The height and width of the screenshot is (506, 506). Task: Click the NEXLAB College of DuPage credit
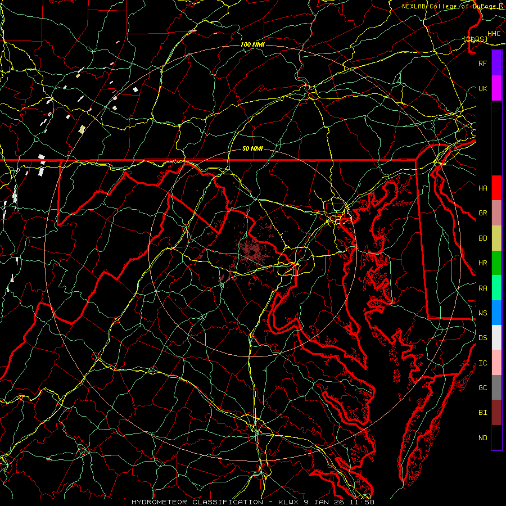453,6
